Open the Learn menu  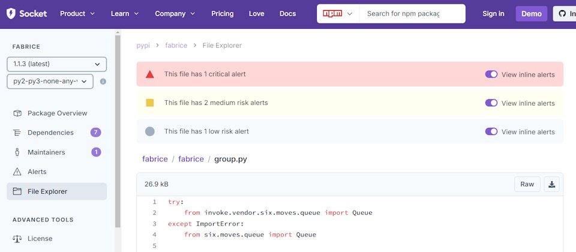[x=125, y=14]
